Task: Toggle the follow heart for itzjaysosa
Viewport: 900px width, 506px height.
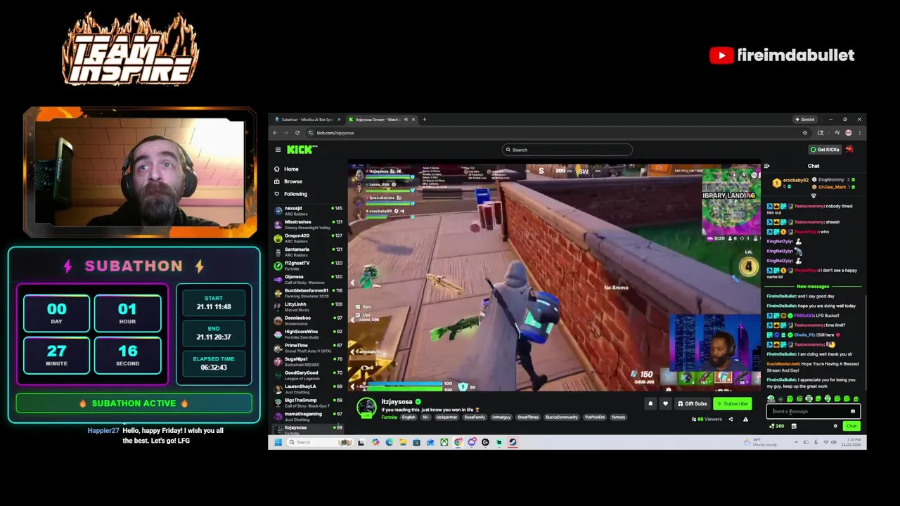Action: point(665,403)
